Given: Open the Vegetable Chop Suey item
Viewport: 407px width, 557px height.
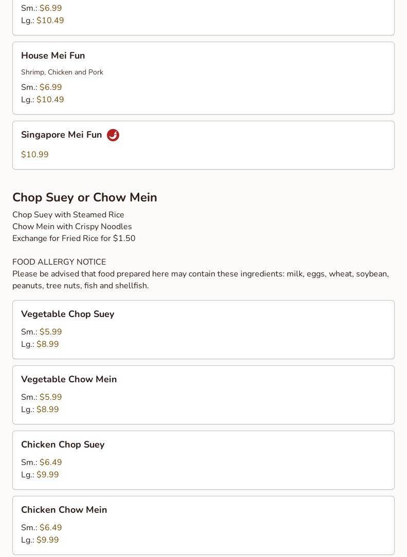Looking at the screenshot, I should (67, 314).
